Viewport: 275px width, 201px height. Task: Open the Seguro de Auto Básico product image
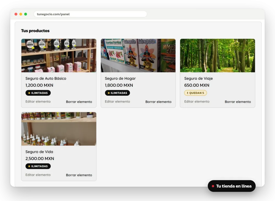point(59,56)
